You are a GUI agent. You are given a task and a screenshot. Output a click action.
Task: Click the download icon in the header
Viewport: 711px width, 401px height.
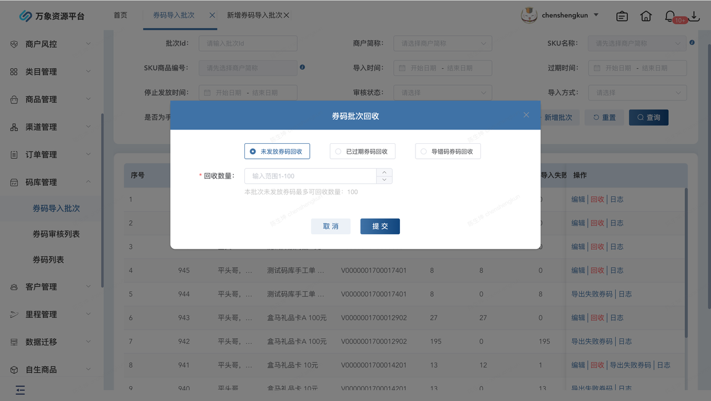[x=694, y=16]
